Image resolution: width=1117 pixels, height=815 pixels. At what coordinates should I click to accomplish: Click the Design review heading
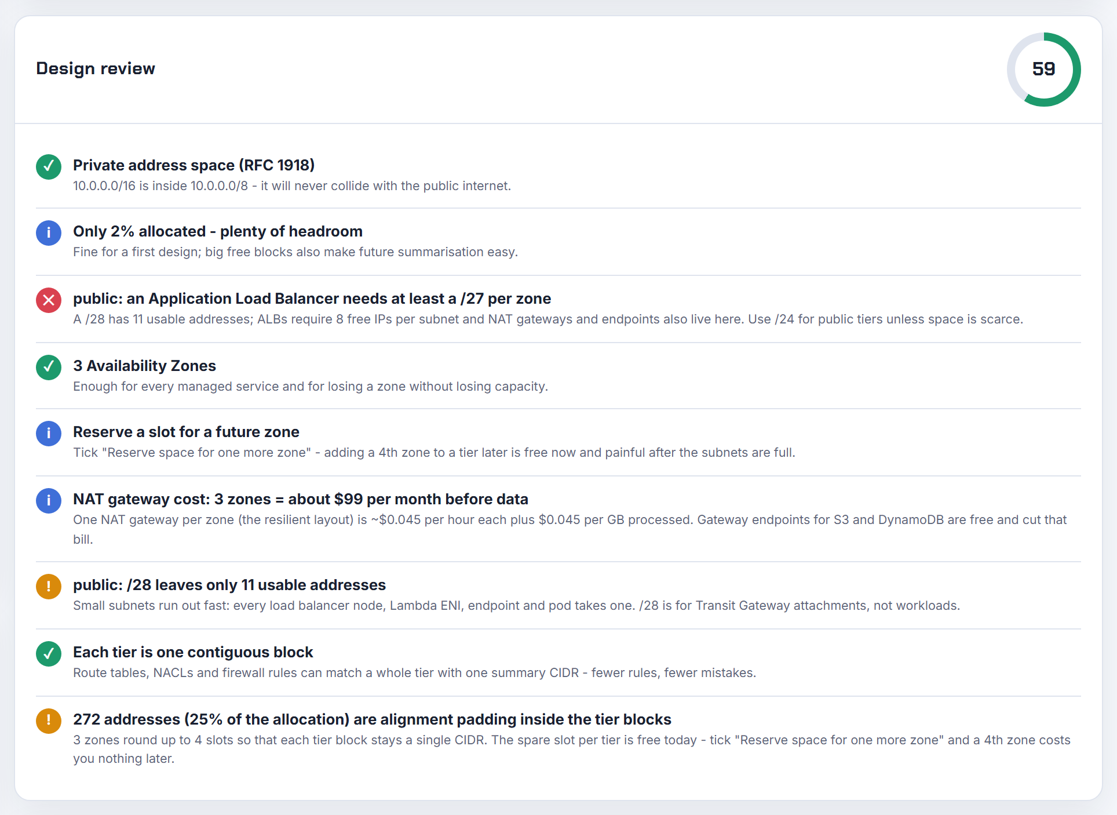[96, 69]
